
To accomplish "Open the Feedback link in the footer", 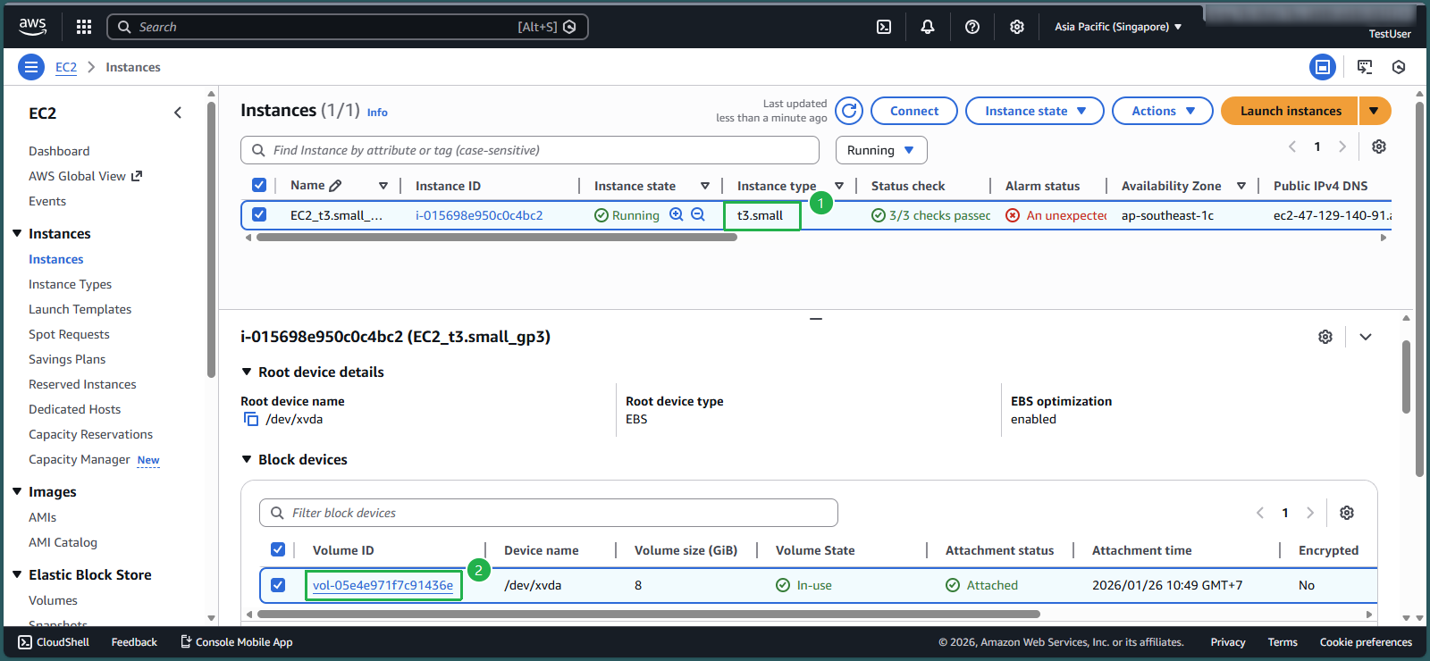I will coord(134,642).
